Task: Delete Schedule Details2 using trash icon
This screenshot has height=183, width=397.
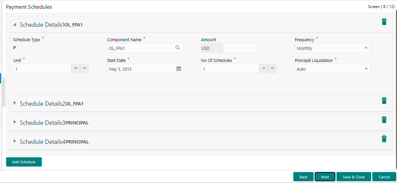Action: [384, 100]
